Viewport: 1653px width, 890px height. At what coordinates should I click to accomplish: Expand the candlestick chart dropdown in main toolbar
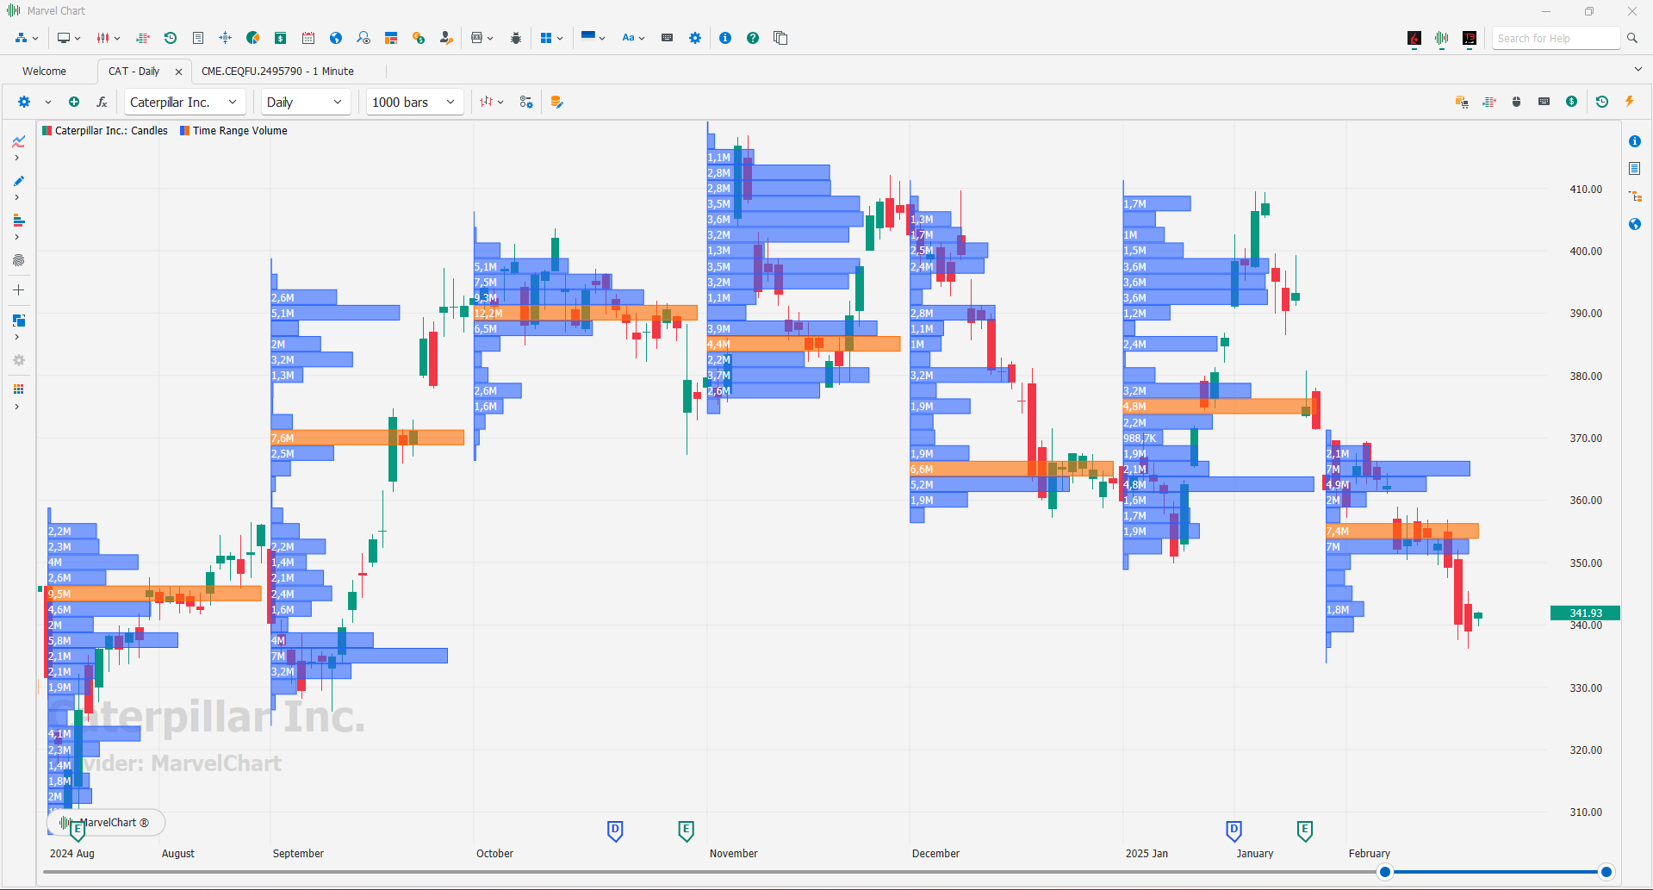[x=117, y=38]
